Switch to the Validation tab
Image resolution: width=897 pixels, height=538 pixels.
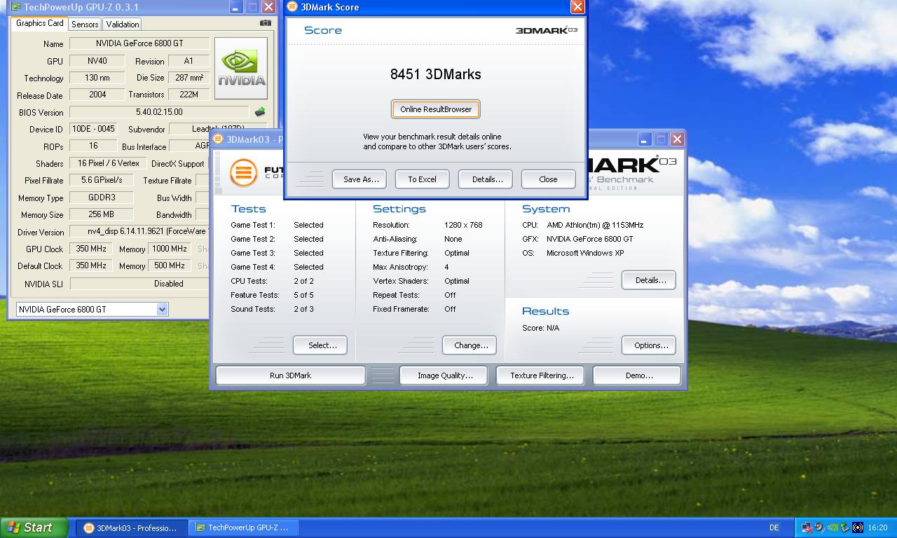(x=123, y=24)
